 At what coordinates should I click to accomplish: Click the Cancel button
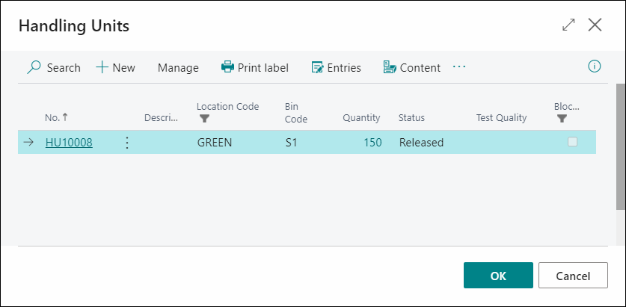(573, 275)
